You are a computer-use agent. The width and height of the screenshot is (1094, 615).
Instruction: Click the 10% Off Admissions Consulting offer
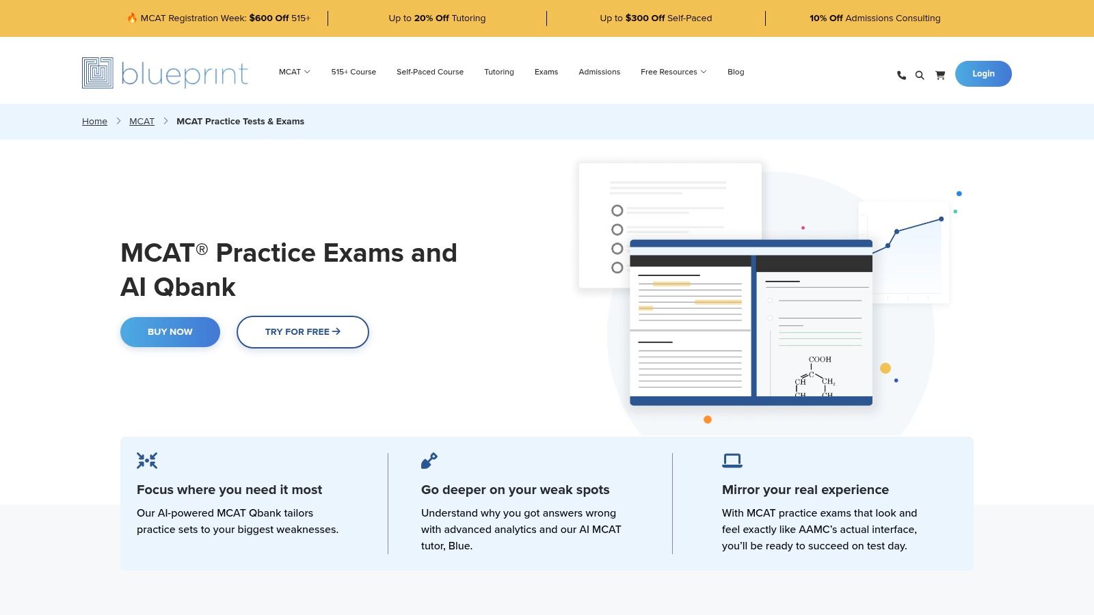point(875,18)
